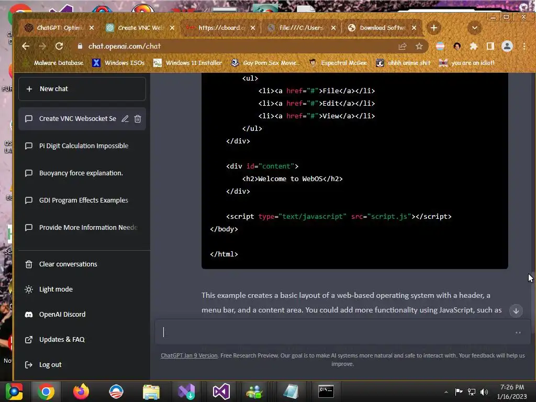
Task: Open Command Prompt from the taskbar
Action: (326, 392)
